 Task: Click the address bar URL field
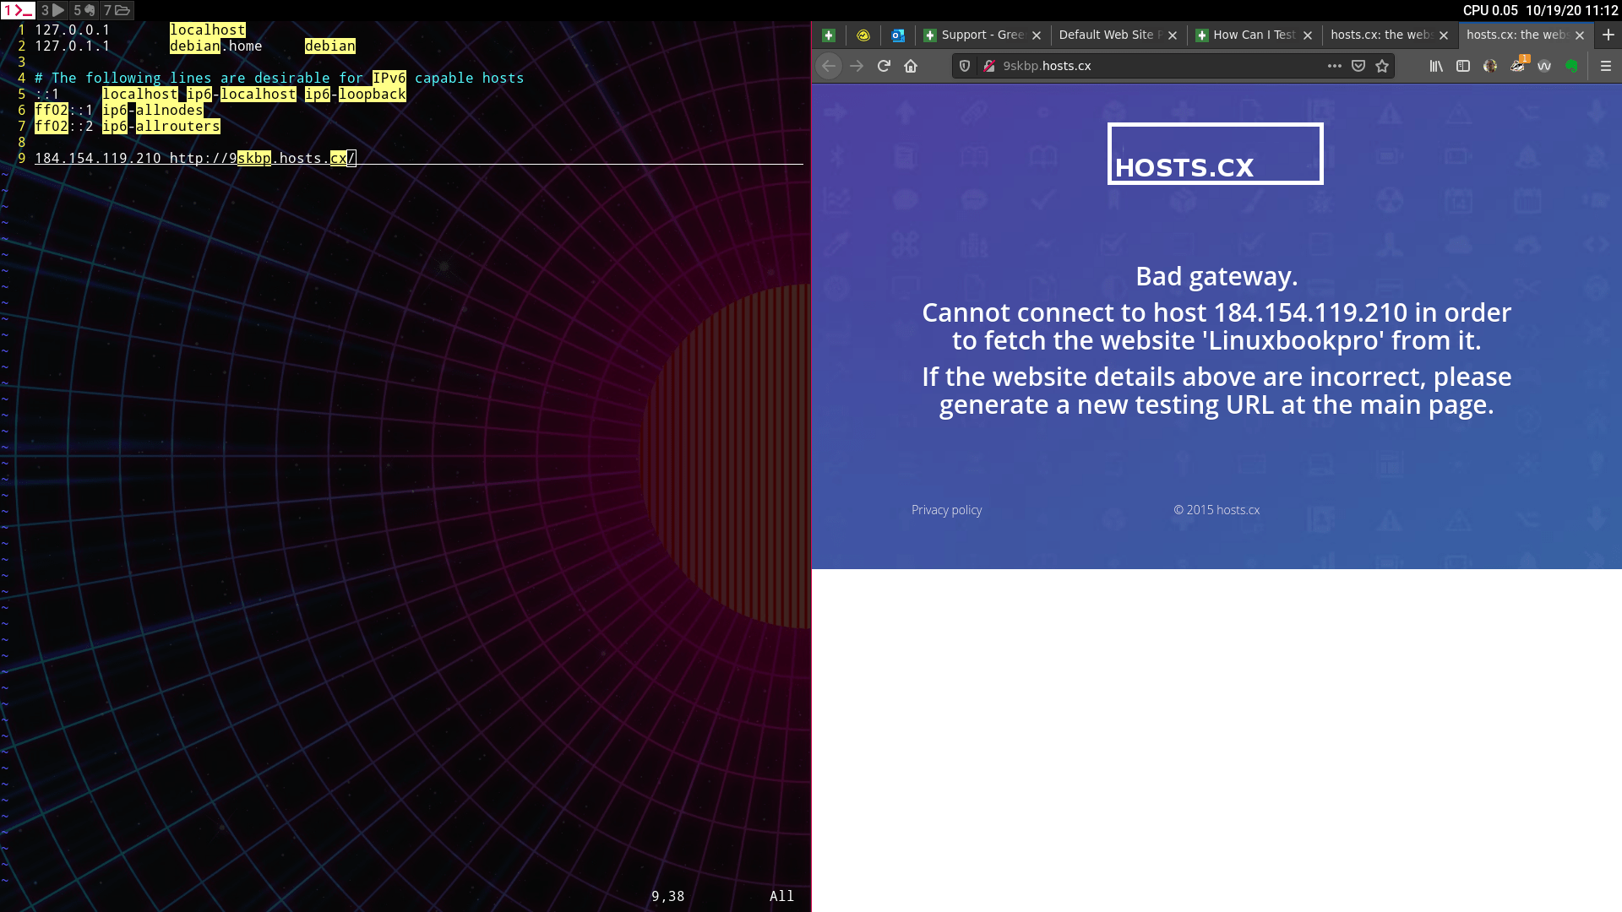click(x=1157, y=66)
